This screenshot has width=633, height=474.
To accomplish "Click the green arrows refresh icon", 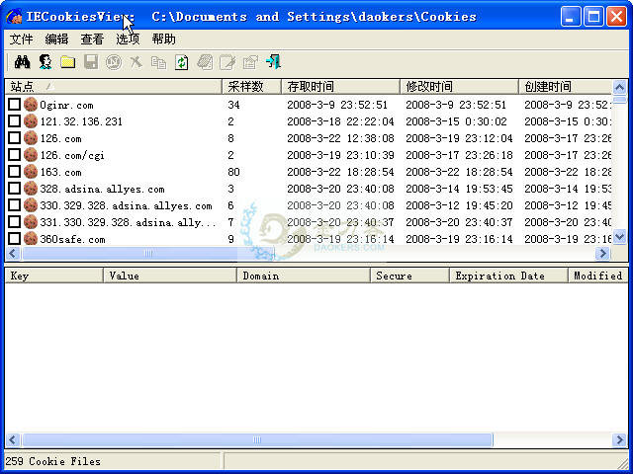I will [x=182, y=62].
